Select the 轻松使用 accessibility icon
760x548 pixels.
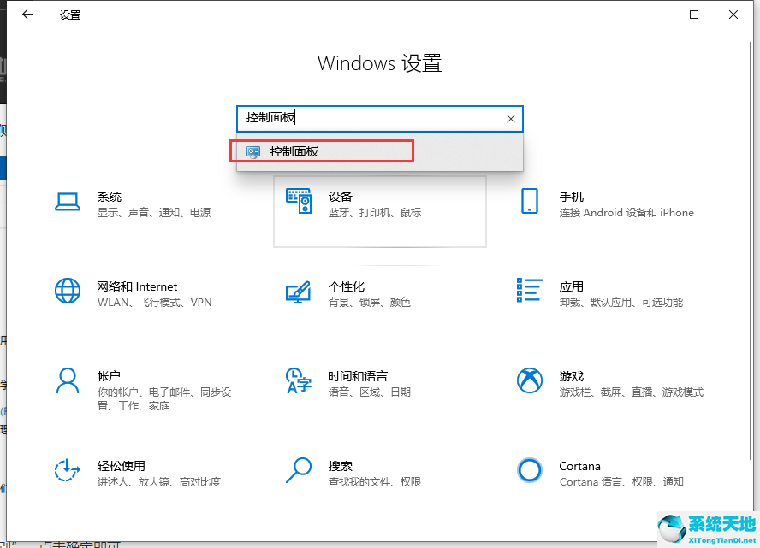[68, 471]
